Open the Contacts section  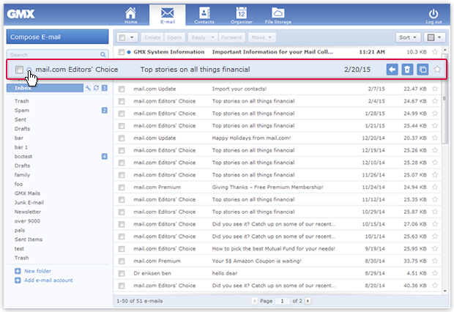(204, 15)
